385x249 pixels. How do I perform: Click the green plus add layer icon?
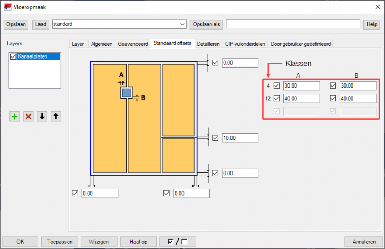15,117
